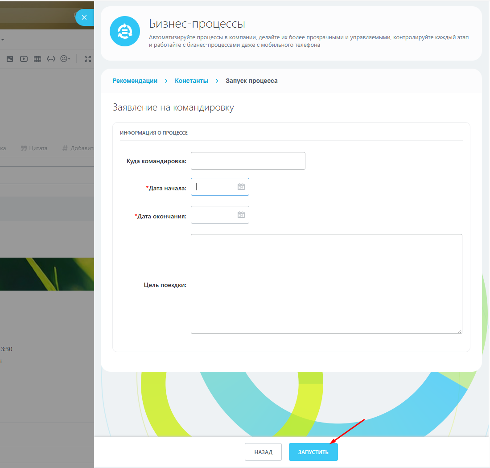The height and width of the screenshot is (468, 490).
Task: Focus the Куда командировка text field
Action: 248,161
